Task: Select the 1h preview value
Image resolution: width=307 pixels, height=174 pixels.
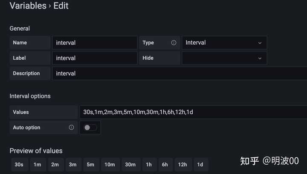Action: pos(149,165)
